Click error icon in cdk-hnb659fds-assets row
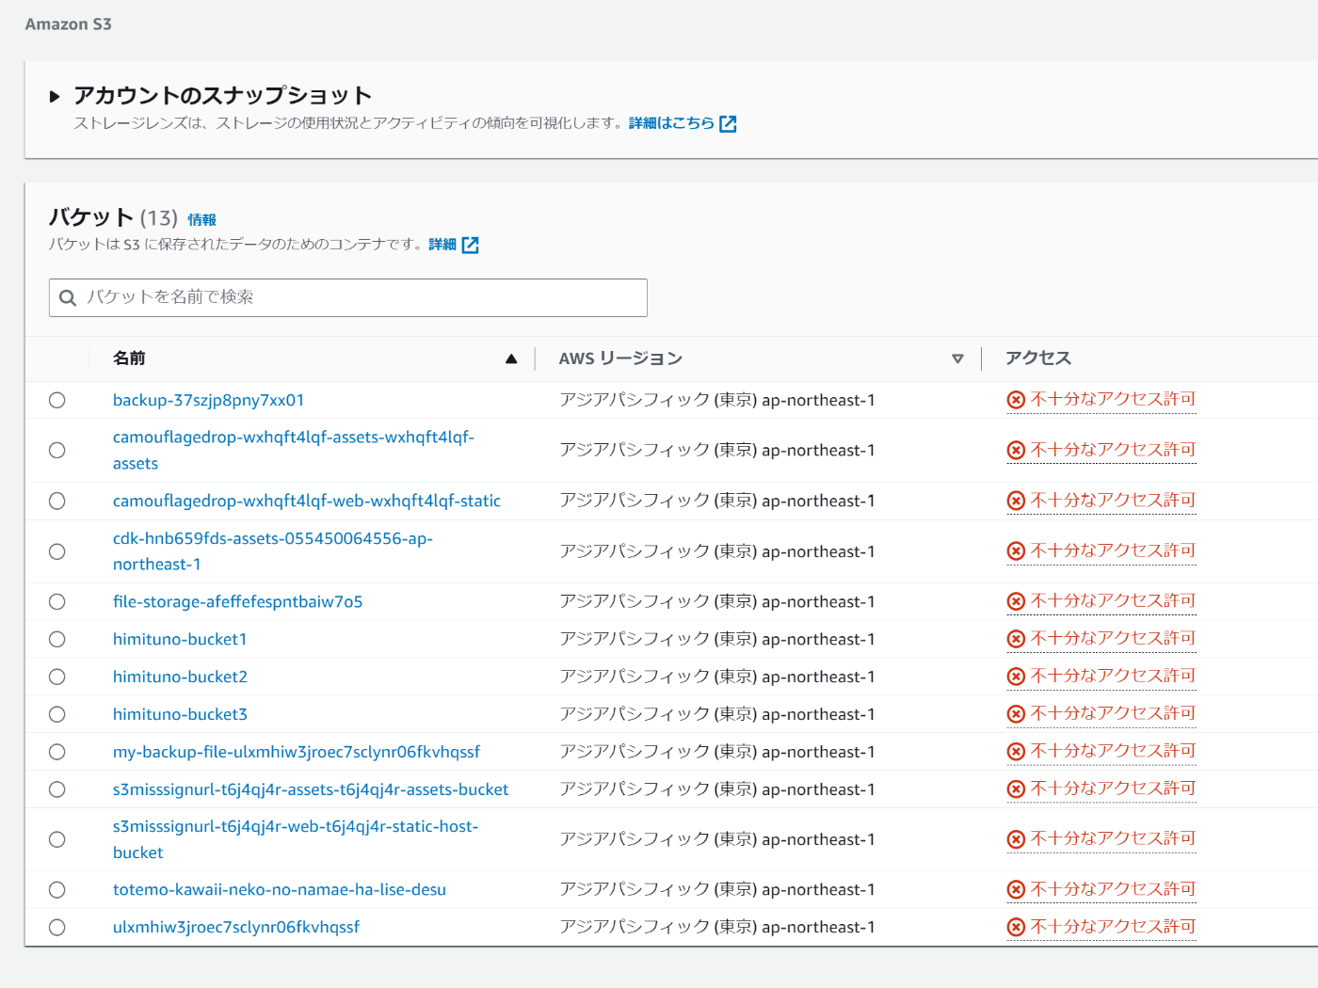 (1016, 551)
